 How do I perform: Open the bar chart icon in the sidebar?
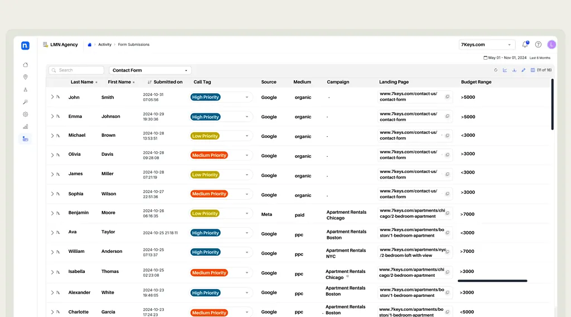[26, 127]
